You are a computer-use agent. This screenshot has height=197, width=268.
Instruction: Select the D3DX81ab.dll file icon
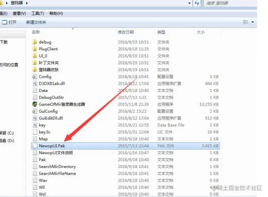(x=35, y=84)
